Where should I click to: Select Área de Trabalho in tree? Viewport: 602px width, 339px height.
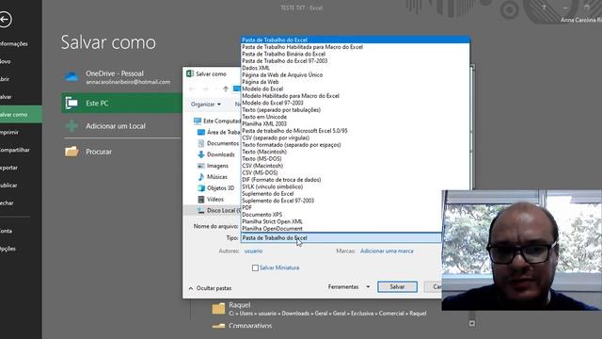[x=219, y=132]
